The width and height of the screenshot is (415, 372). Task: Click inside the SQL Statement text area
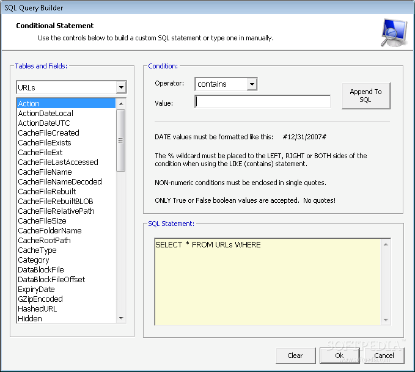268,282
